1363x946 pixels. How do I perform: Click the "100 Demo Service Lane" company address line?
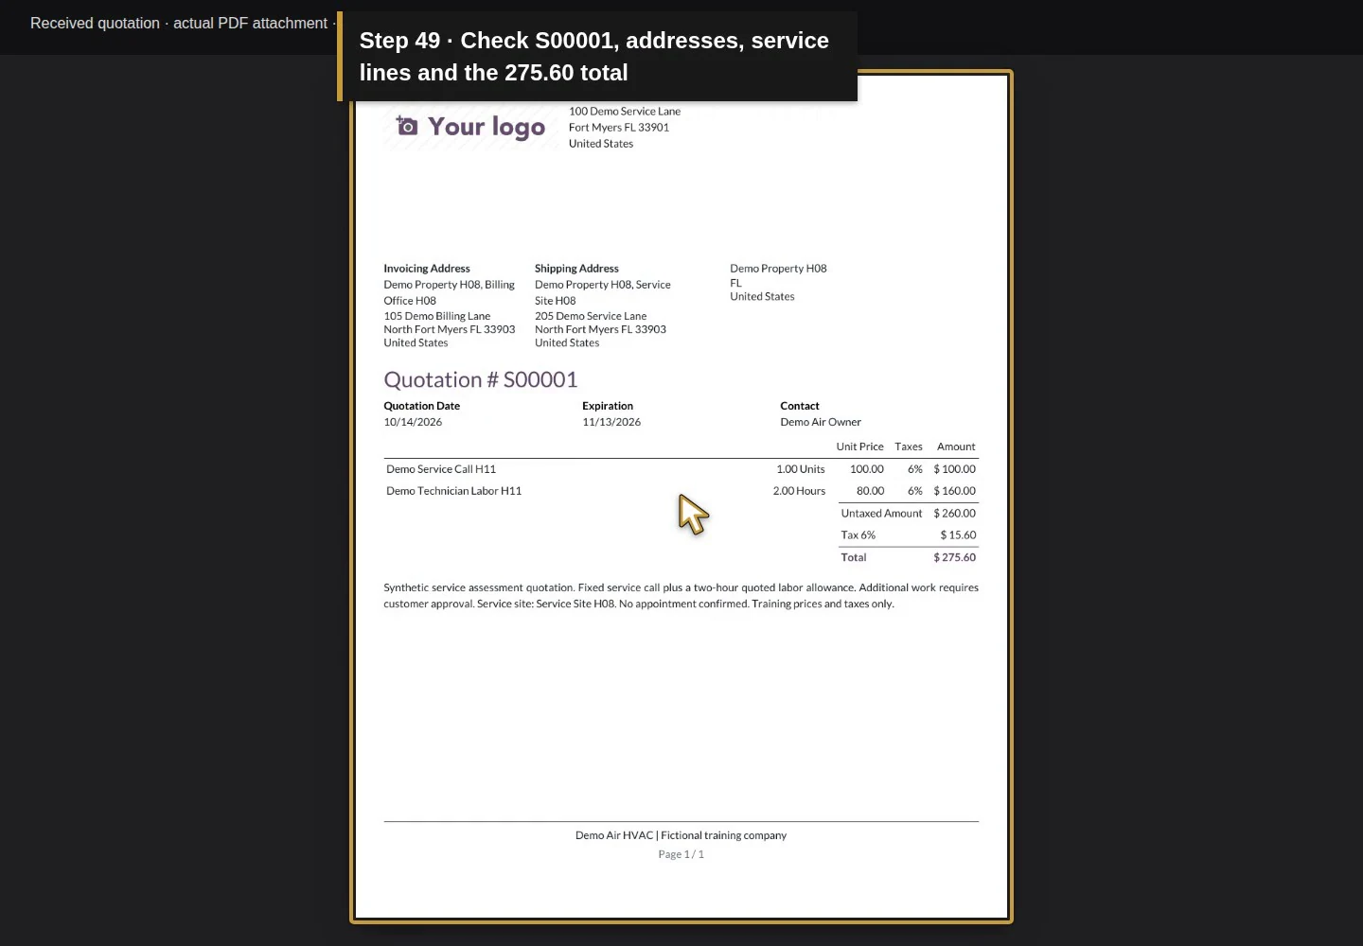click(625, 112)
